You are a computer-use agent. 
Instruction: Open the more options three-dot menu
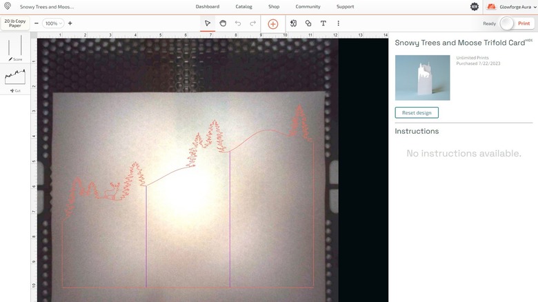point(338,23)
